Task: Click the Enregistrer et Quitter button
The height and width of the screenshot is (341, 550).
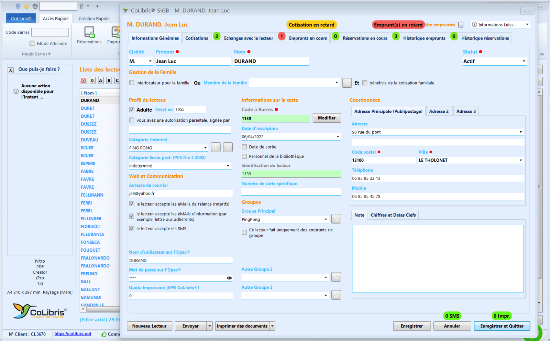Action: [502, 326]
